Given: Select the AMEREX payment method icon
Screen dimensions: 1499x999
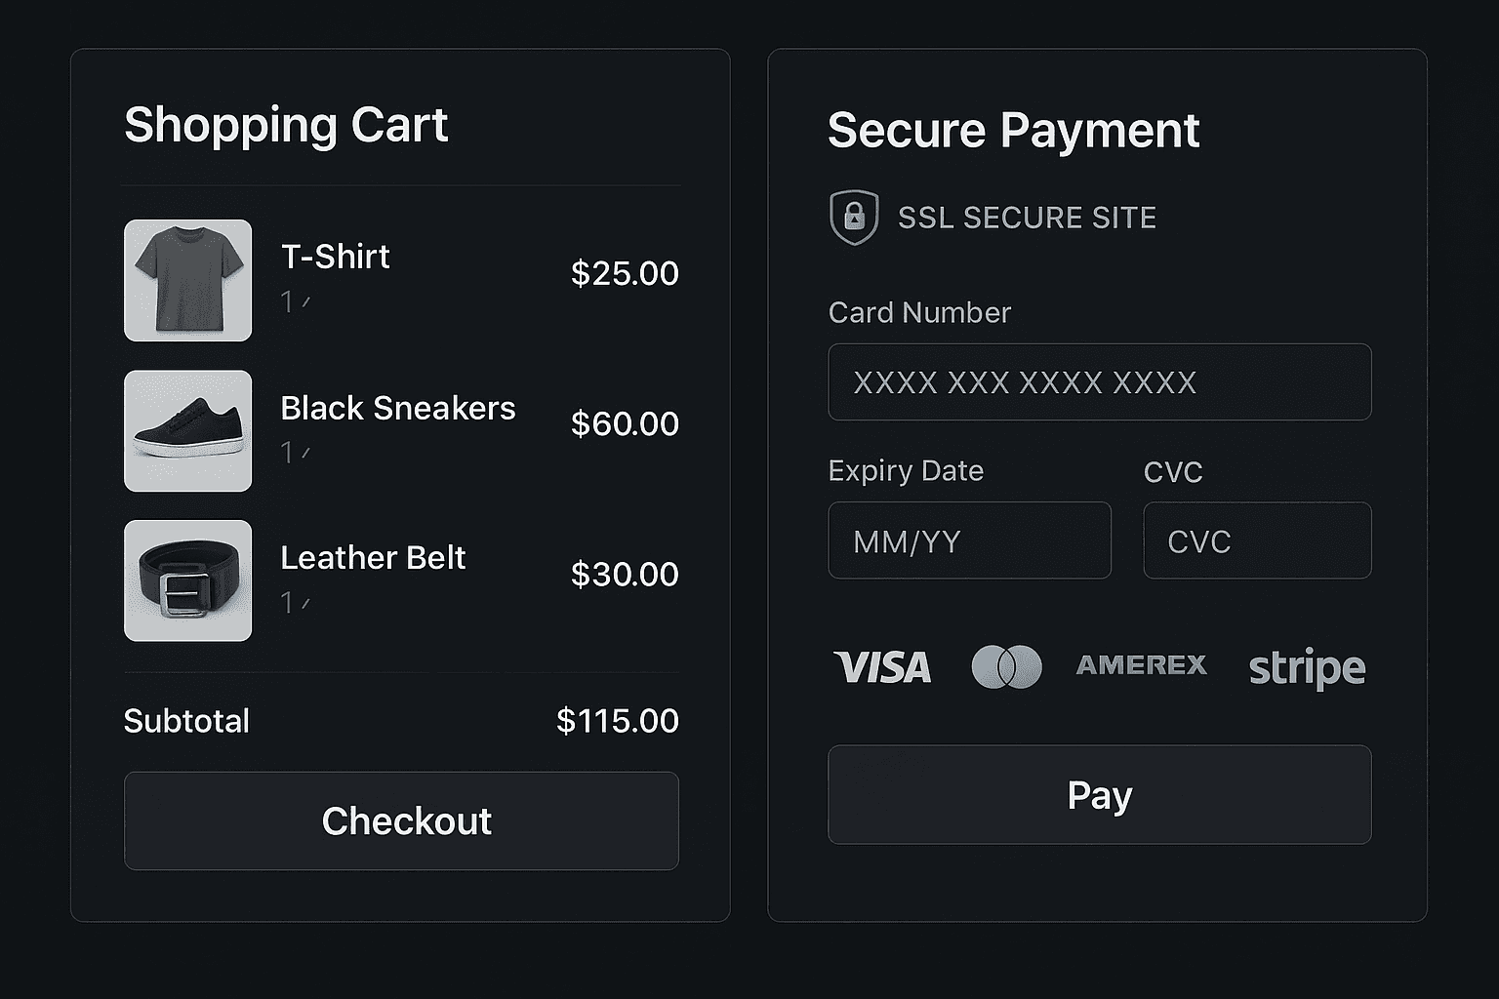Looking at the screenshot, I should [1141, 666].
